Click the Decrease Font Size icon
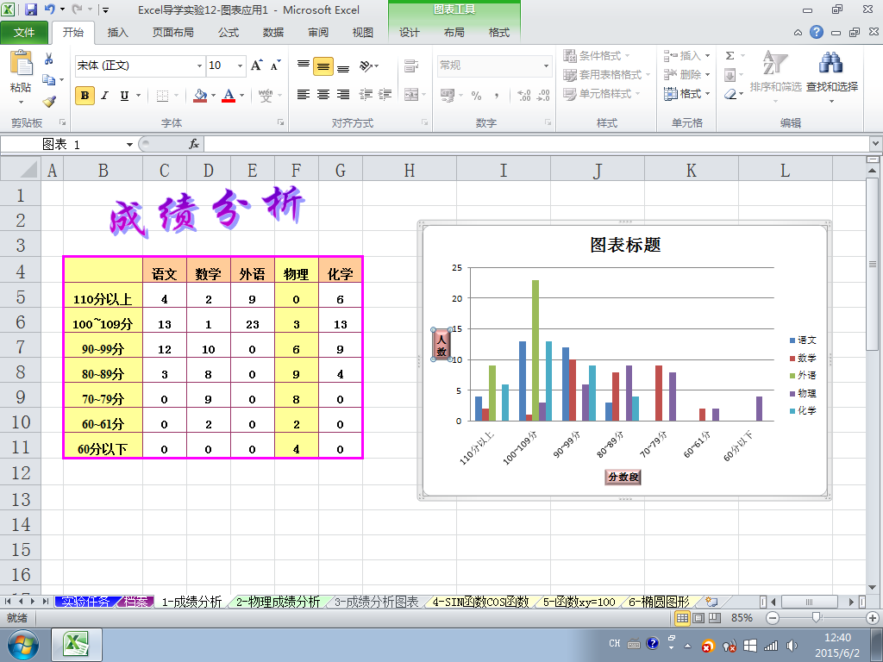 (x=275, y=66)
